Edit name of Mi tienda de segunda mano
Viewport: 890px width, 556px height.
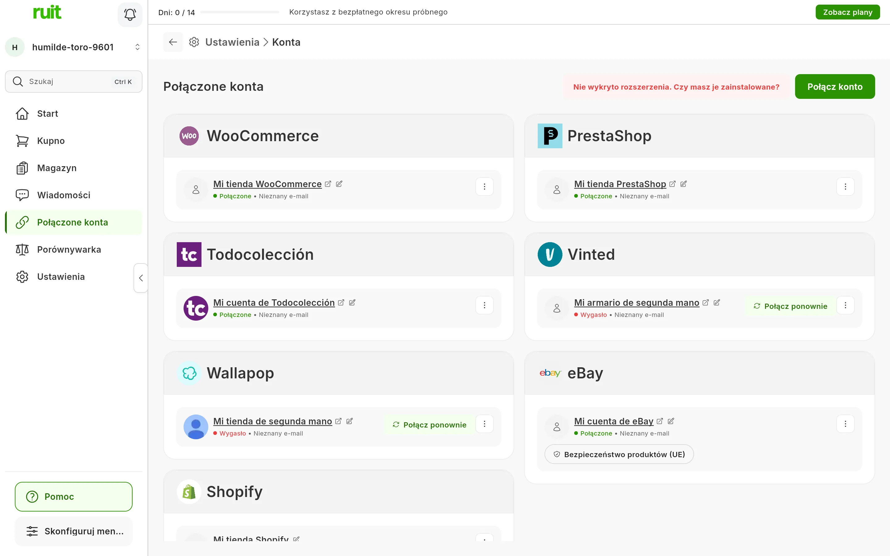[350, 421]
